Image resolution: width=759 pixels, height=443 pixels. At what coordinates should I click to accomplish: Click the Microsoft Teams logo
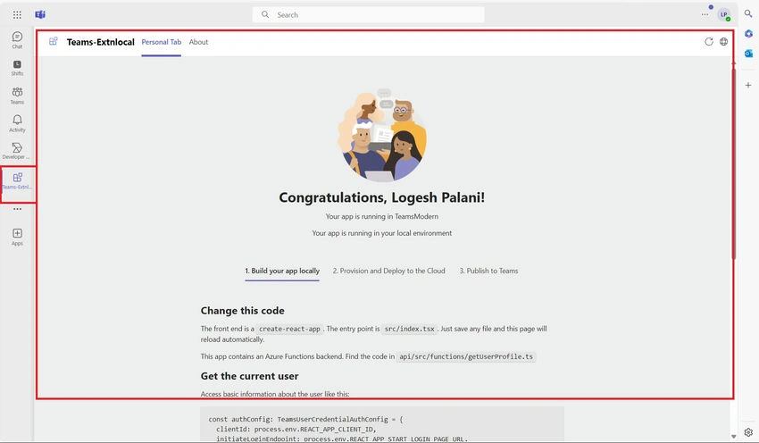pyautogui.click(x=40, y=14)
